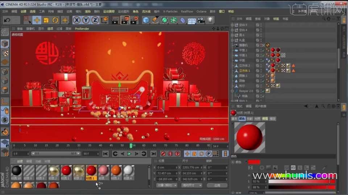Open the ProRender viewport menu

pyautogui.click(x=82, y=29)
